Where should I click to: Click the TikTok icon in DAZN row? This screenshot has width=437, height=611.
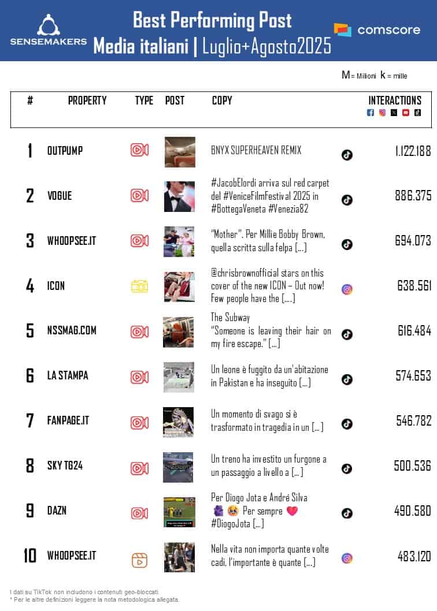point(347,513)
